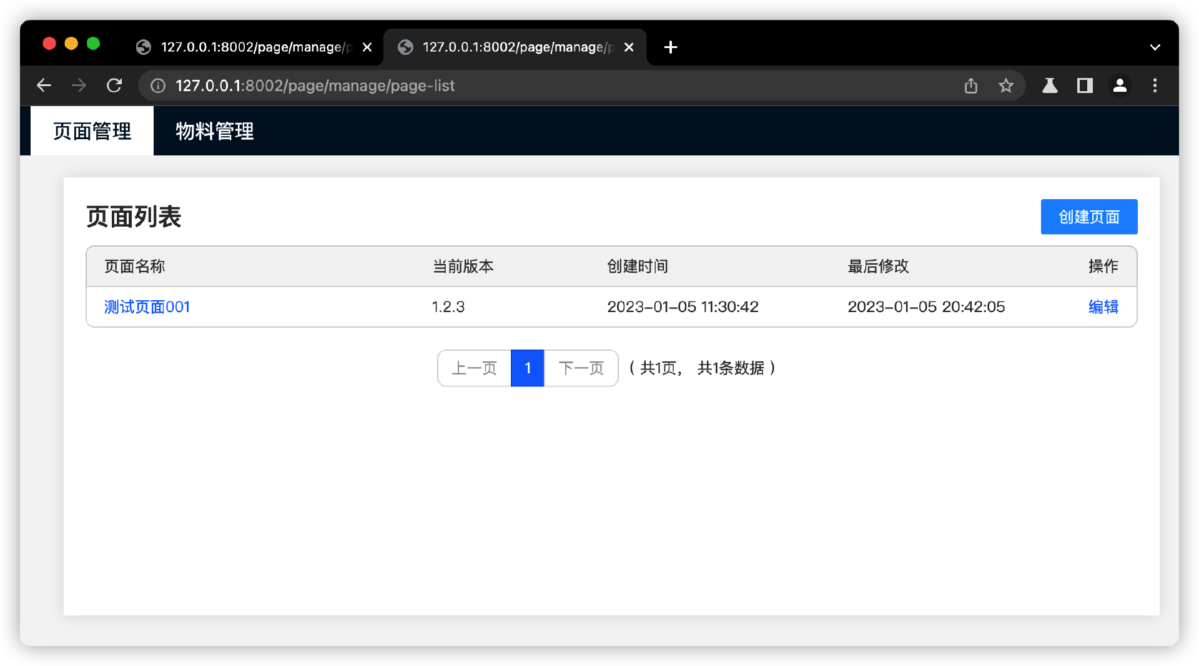Click the browser forward arrow
Viewport: 1199px width, 666px height.
pyautogui.click(x=79, y=86)
